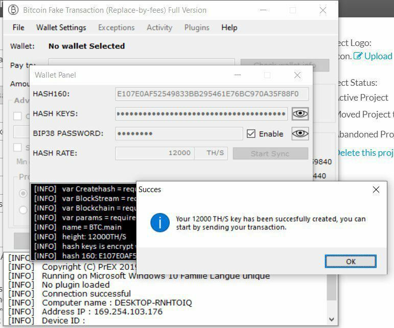Viewport: 394px width, 328px height.
Task: Select the second radio button in Pr group
Action: [x=23, y=209]
